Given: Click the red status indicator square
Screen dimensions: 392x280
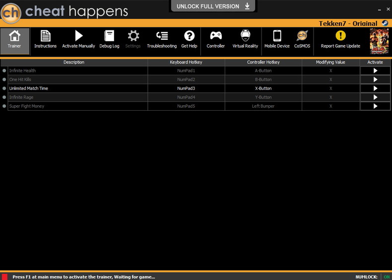Looking at the screenshot, I should [x=4, y=277].
